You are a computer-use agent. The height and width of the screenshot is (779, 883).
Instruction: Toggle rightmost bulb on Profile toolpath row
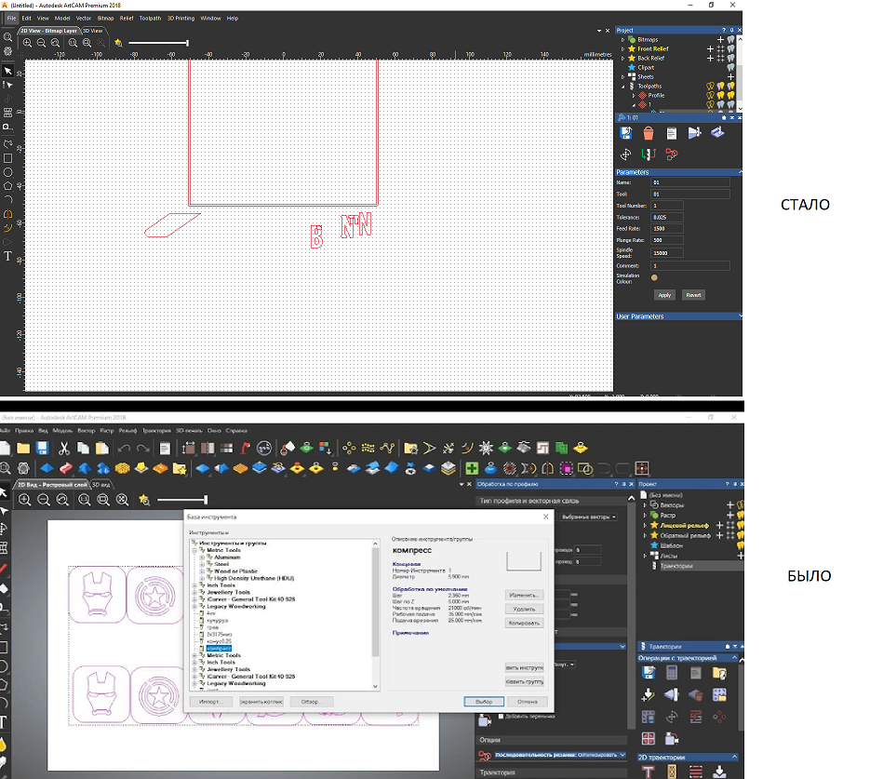(731, 95)
